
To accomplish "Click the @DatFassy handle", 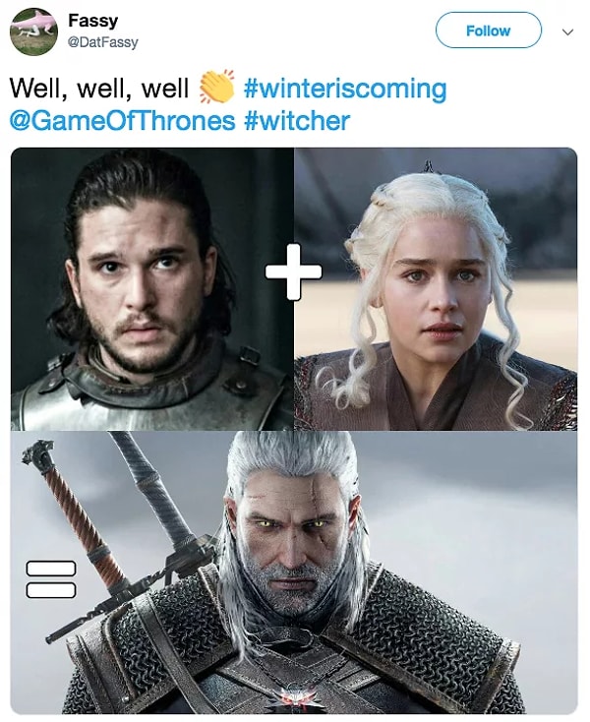I will [x=102, y=42].
